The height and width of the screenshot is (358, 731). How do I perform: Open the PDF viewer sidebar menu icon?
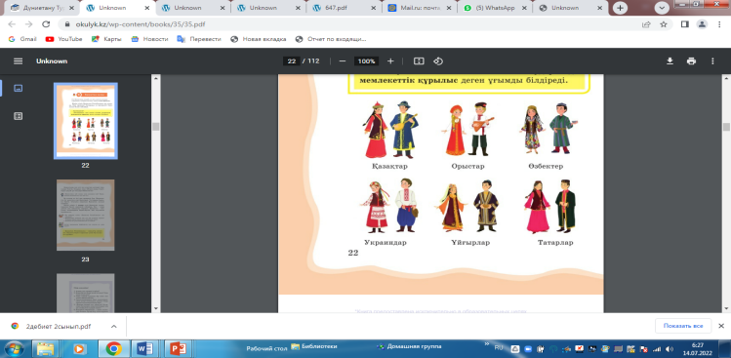[19, 61]
